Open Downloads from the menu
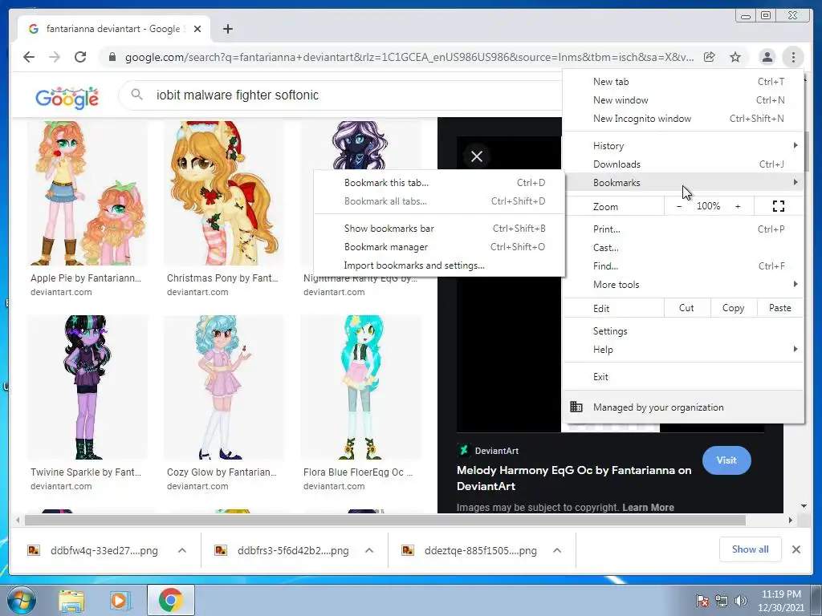The width and height of the screenshot is (822, 616). click(684, 164)
